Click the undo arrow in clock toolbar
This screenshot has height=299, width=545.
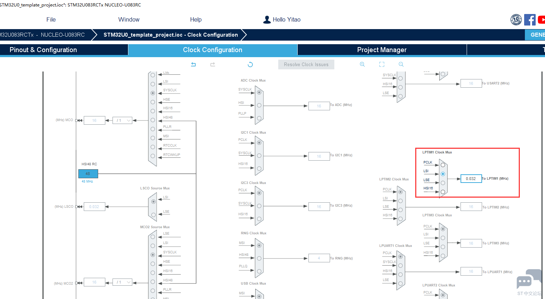193,64
